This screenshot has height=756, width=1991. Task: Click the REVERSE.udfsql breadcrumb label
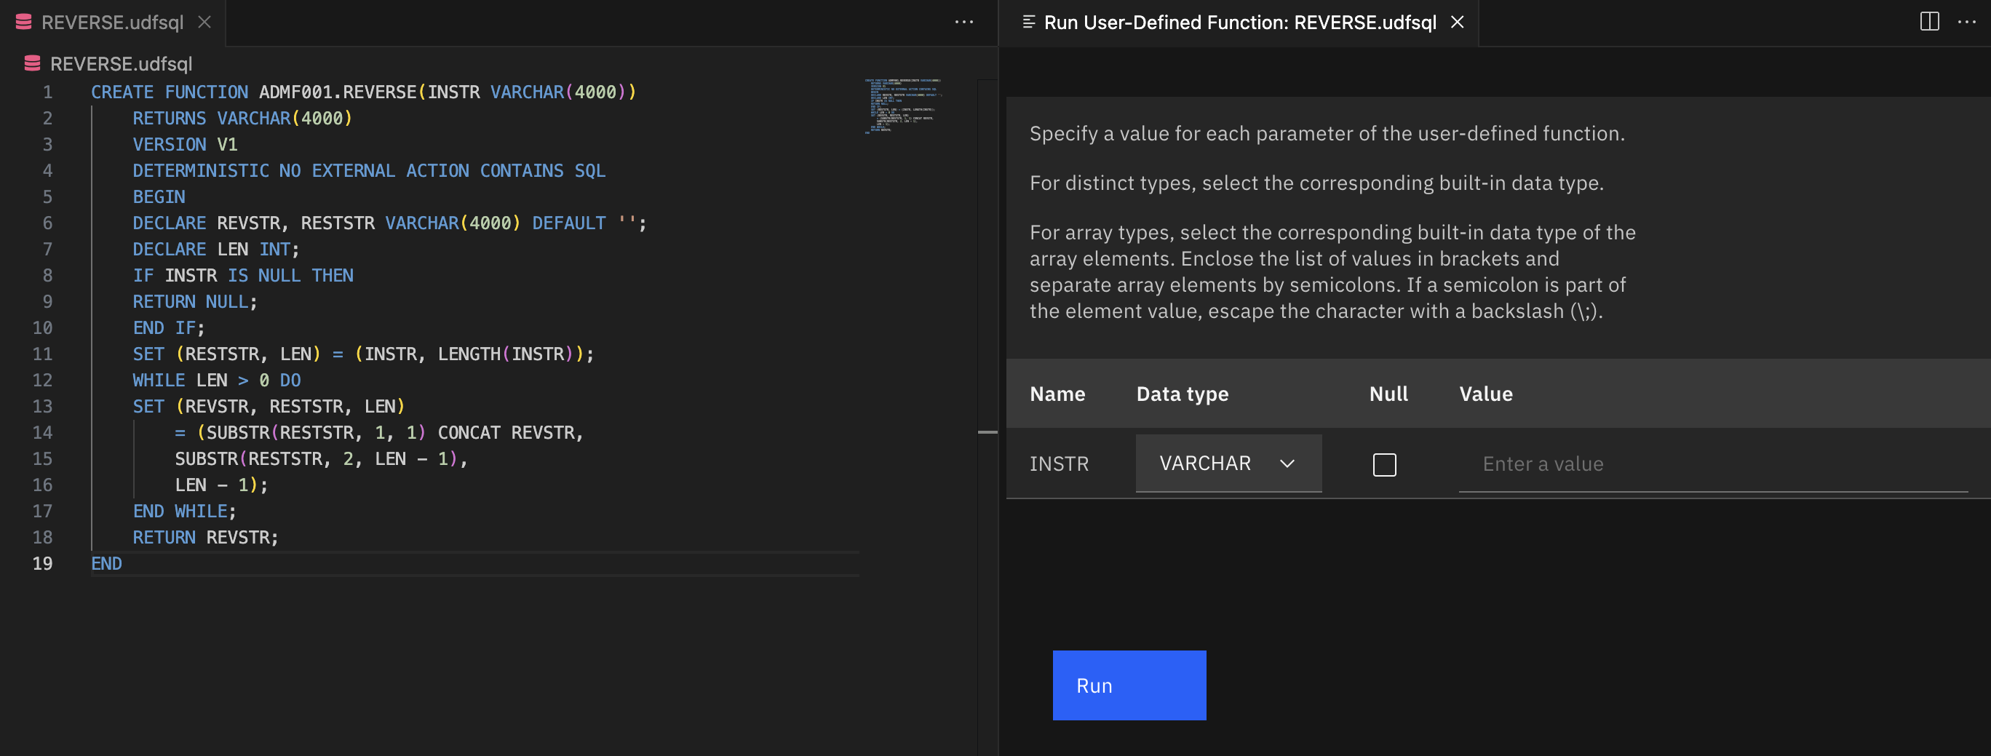pos(121,63)
